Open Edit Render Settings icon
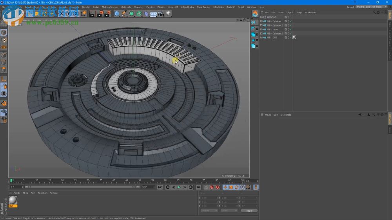392x220 pixels. coord(107,14)
